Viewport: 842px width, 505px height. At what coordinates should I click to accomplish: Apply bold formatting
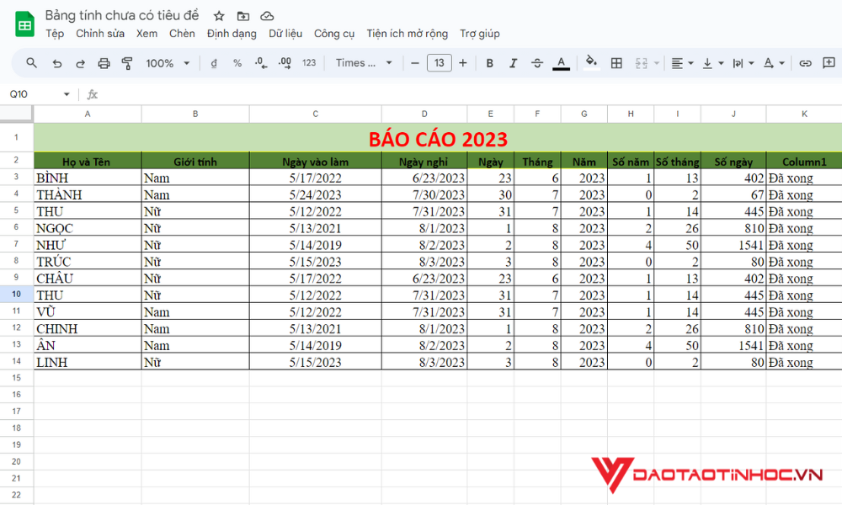point(489,62)
